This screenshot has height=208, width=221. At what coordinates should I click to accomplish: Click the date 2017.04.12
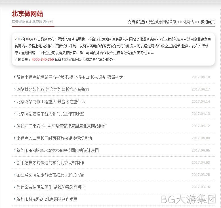(x=201, y=126)
